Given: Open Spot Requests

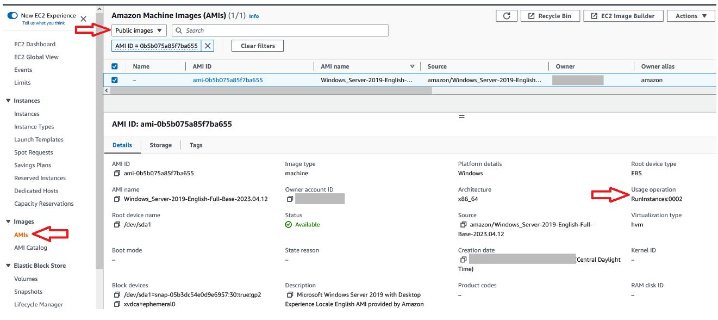Looking at the screenshot, I should click(x=34, y=152).
